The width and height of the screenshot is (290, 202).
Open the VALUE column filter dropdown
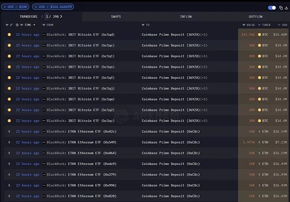coord(244,25)
